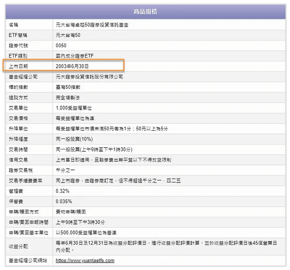Select the 上午9時至下午1時30分 trading hours value
Image resolution: width=290 pixels, height=270 pixels.
pyautogui.click(x=94, y=149)
